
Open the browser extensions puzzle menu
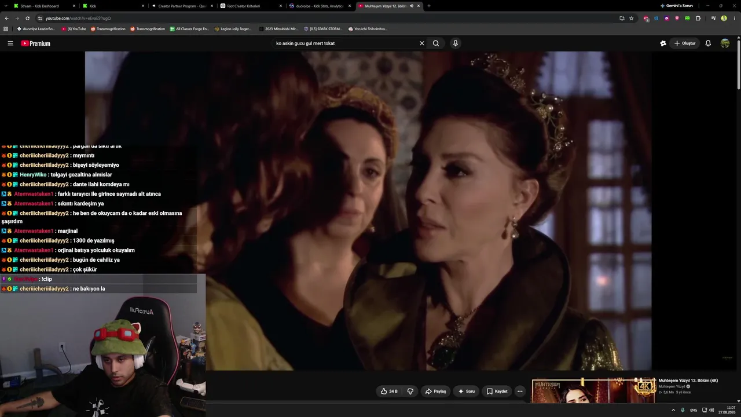(x=698, y=18)
